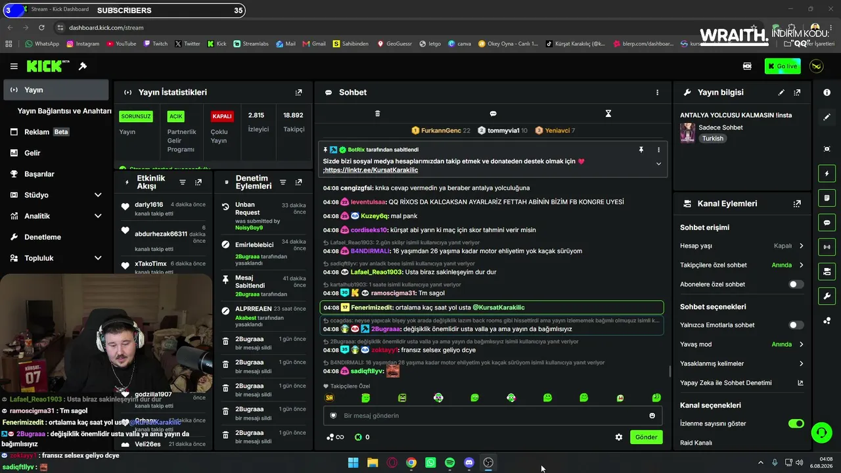The image size is (841, 473).
Task: Click the chat bubble icon under Sohbet
Action: pyautogui.click(x=493, y=114)
